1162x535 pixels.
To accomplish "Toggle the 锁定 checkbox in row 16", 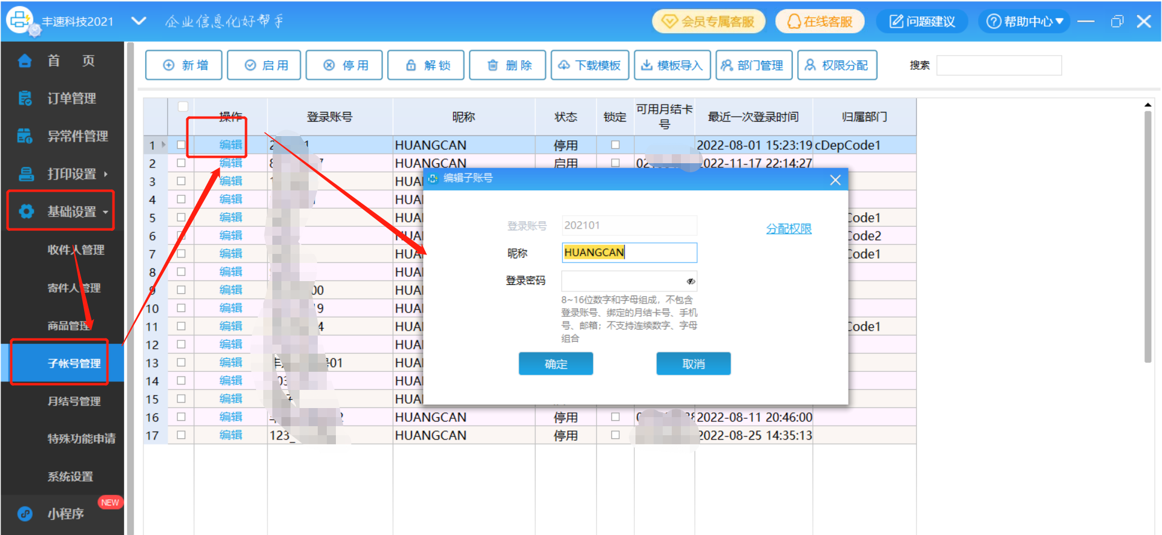I will click(x=615, y=417).
